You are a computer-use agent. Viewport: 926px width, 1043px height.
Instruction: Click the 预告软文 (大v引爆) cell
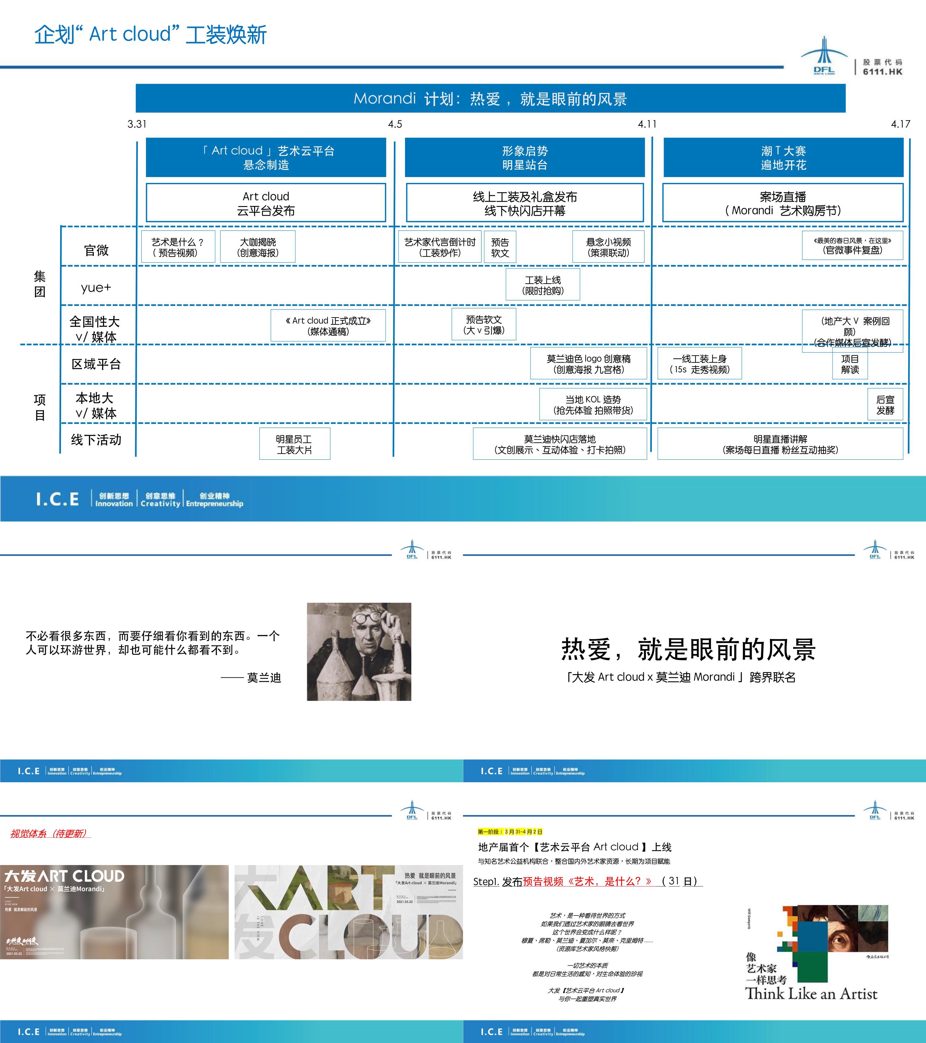[483, 324]
